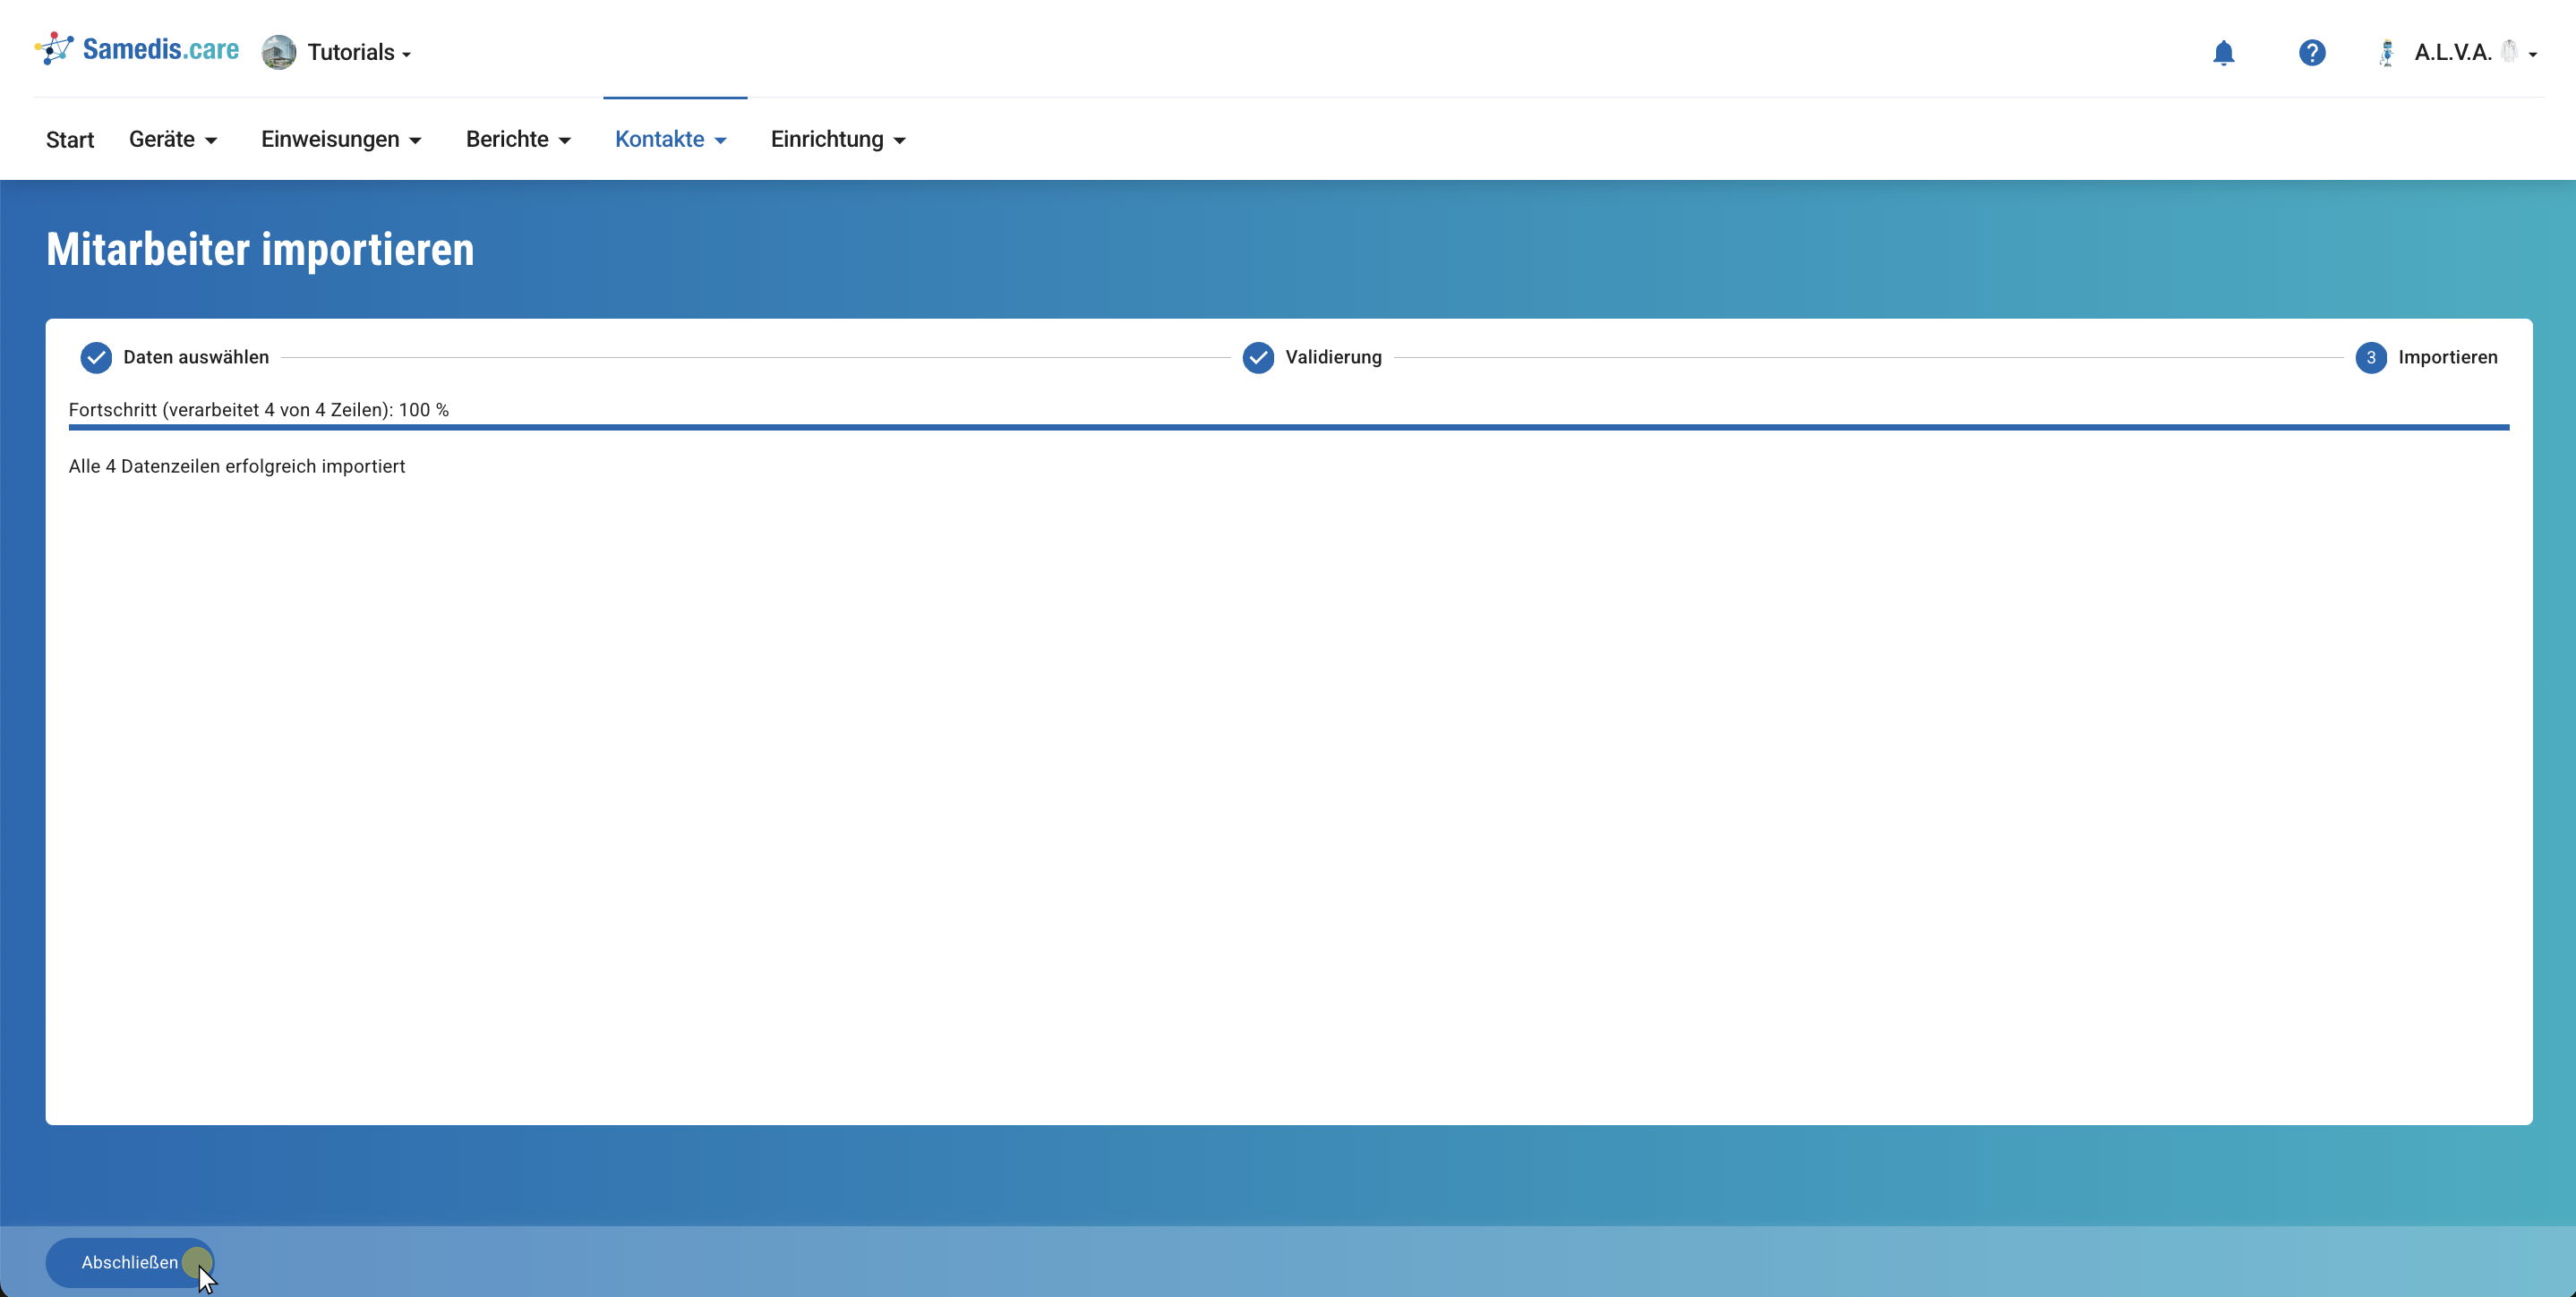Go to the Start page
This screenshot has height=1297, width=2576.
point(69,139)
